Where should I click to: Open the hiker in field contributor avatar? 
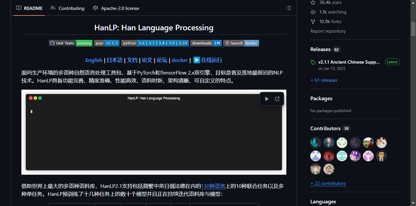click(368, 143)
